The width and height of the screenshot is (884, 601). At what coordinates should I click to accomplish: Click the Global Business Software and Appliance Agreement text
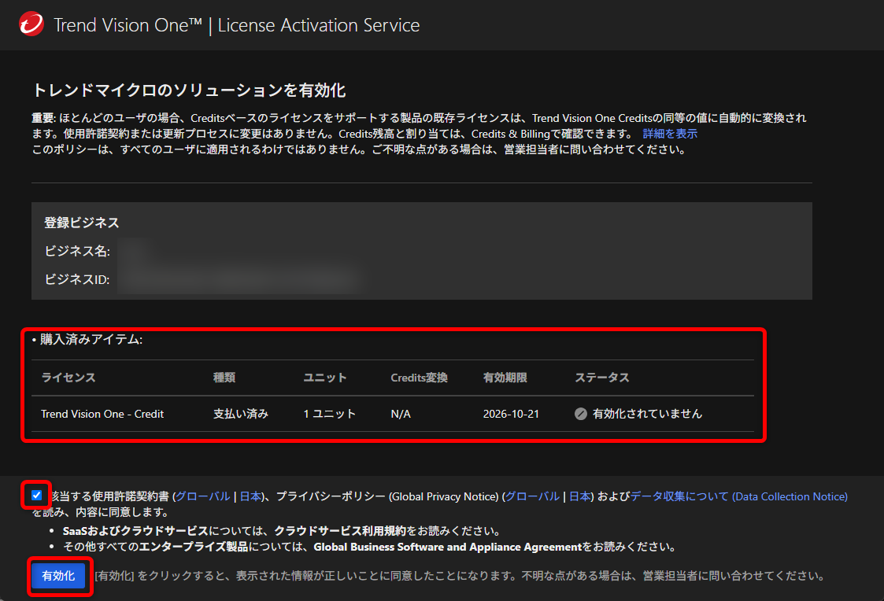(447, 547)
